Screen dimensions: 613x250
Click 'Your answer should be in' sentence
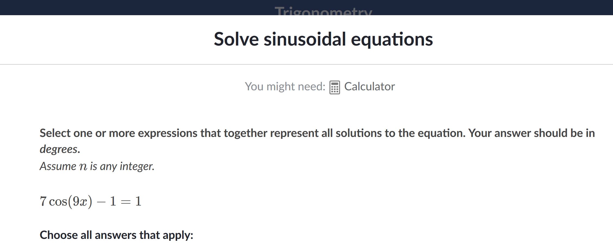tap(532, 133)
